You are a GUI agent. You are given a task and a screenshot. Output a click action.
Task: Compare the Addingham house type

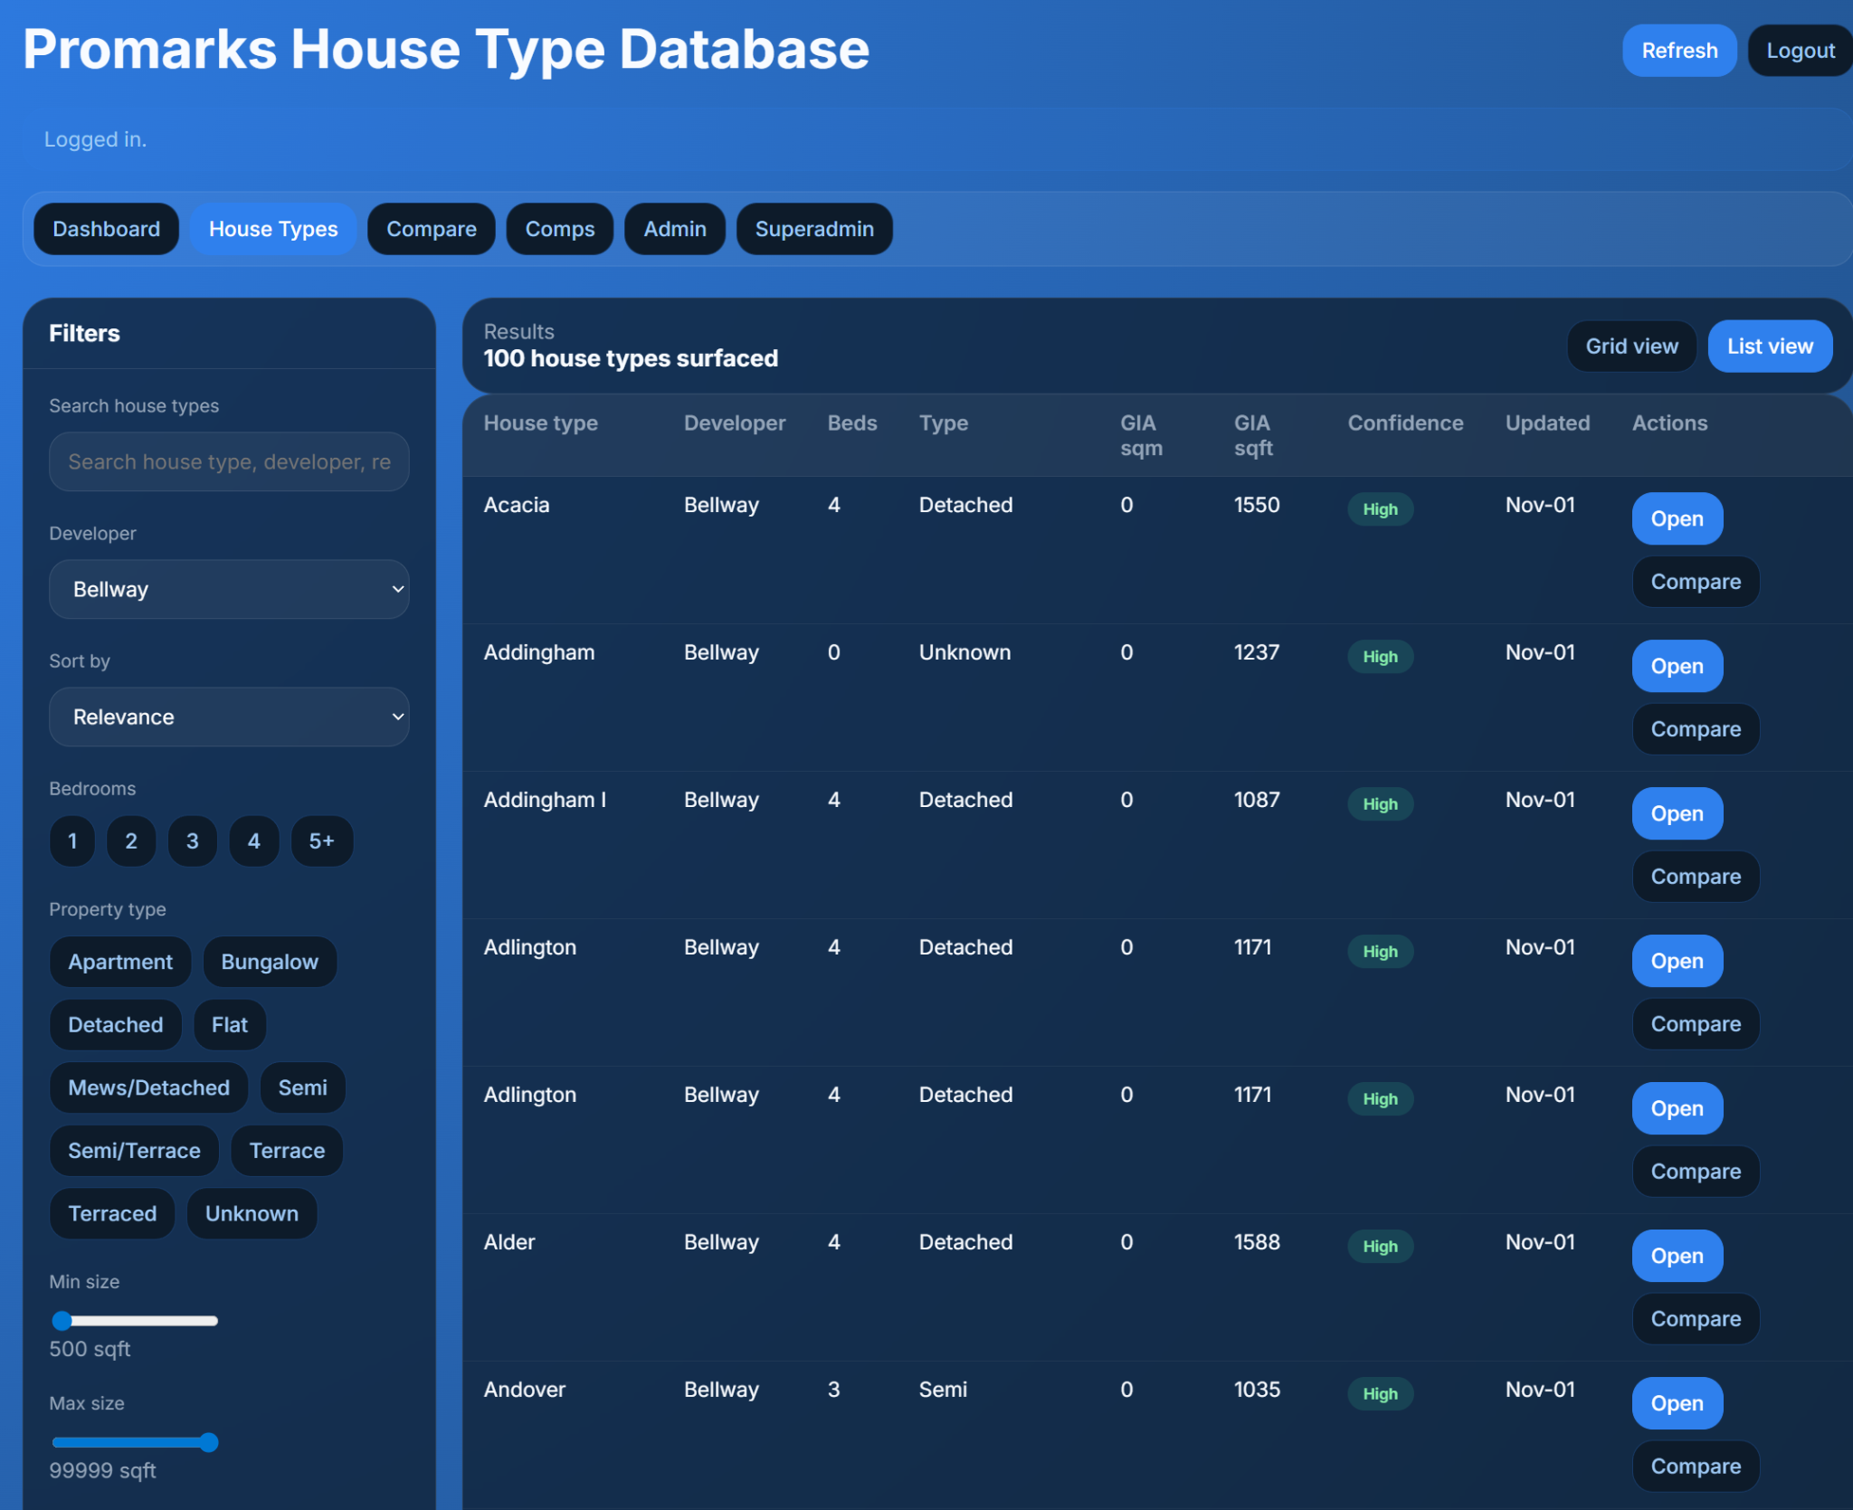click(1696, 728)
